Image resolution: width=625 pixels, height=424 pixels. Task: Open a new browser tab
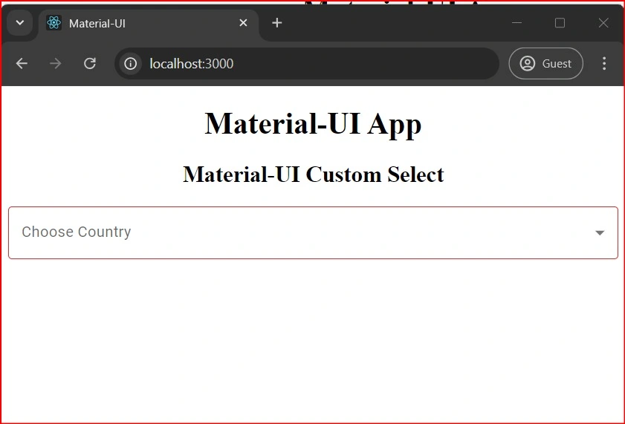[x=277, y=23]
